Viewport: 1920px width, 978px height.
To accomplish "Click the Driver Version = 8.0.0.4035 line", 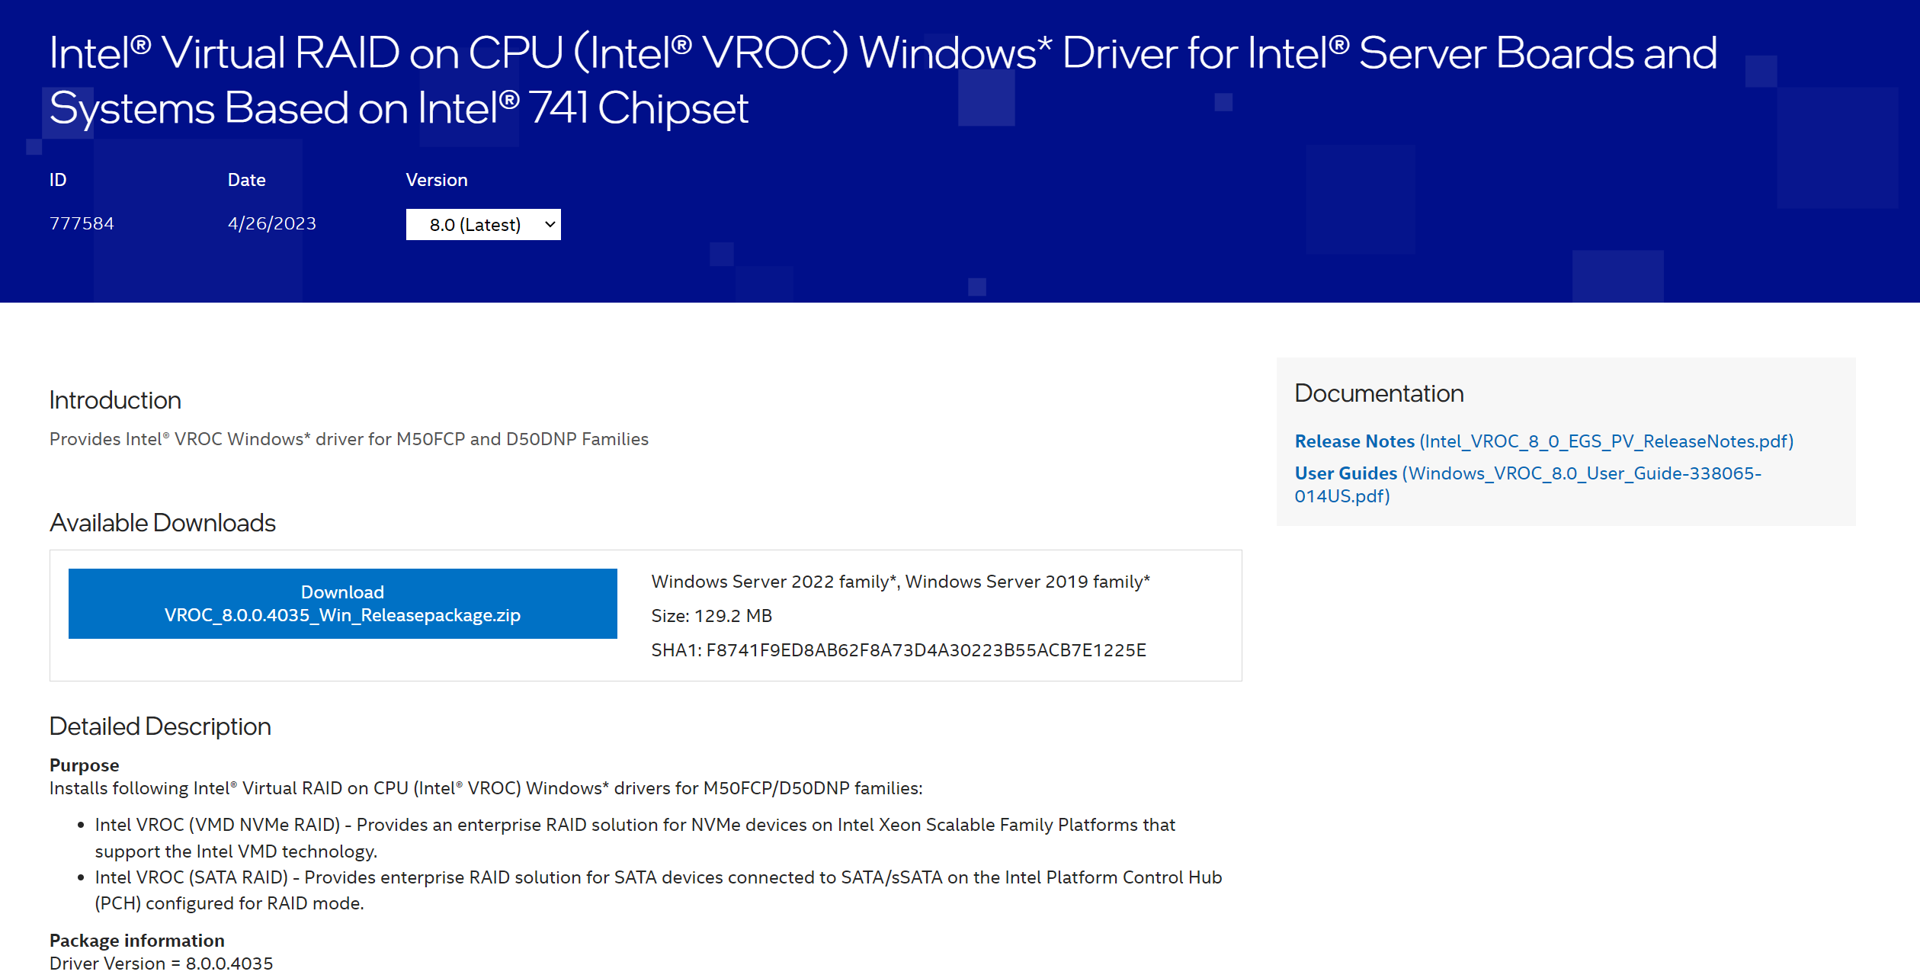I will (x=161, y=963).
